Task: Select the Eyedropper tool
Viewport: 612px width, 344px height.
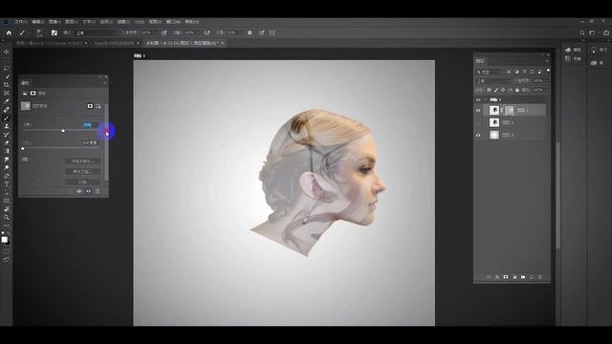Action: [x=7, y=101]
